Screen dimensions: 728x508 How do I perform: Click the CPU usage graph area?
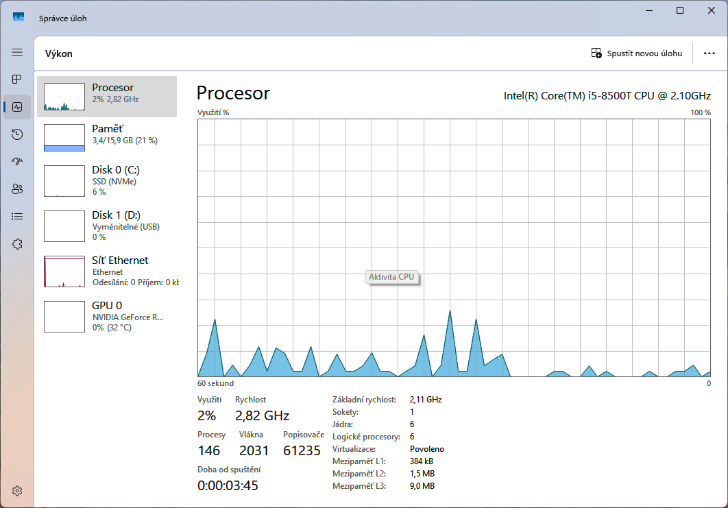coord(454,247)
